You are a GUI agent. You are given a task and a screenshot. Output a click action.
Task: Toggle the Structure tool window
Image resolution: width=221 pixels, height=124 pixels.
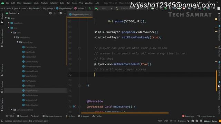tap(2, 70)
